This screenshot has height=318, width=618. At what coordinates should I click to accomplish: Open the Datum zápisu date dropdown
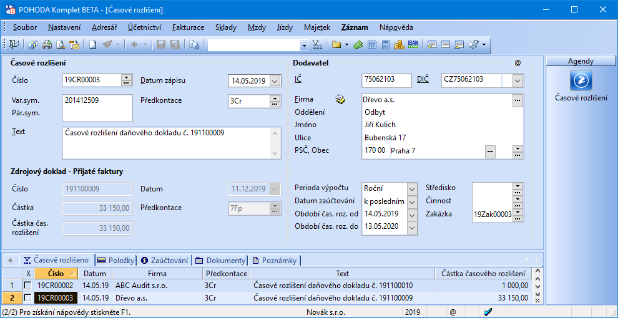pyautogui.click(x=275, y=80)
